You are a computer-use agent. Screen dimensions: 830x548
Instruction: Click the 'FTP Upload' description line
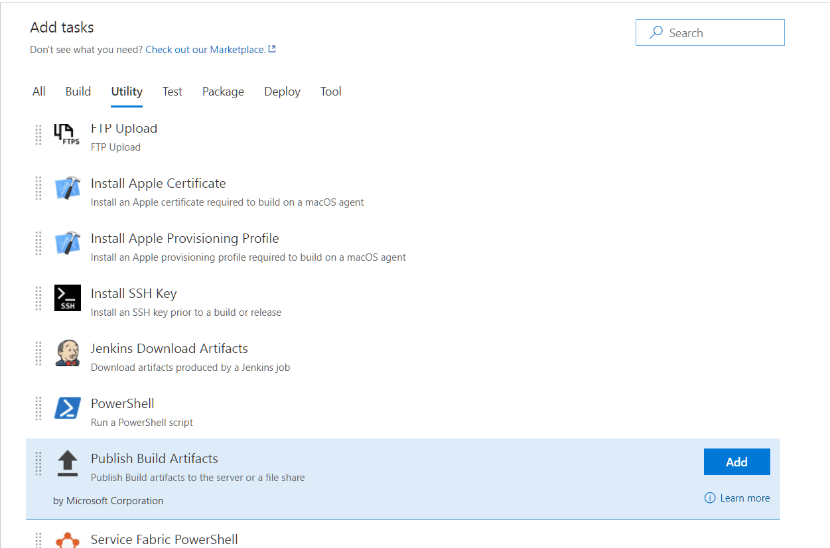(115, 147)
